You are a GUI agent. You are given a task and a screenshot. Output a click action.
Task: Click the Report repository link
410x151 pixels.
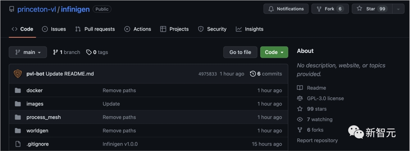point(317,140)
